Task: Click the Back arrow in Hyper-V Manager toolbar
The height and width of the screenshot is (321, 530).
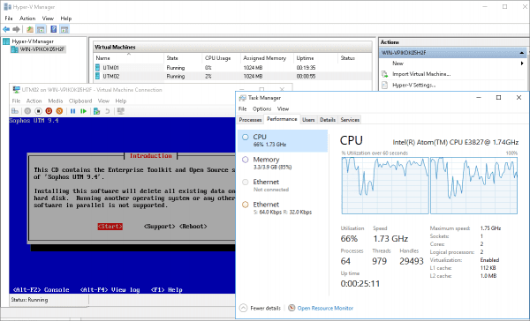Action: (x=6, y=29)
